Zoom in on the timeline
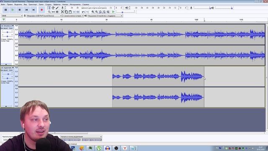Image resolution: width=268 pixels, height=151 pixels. click(x=93, y=12)
